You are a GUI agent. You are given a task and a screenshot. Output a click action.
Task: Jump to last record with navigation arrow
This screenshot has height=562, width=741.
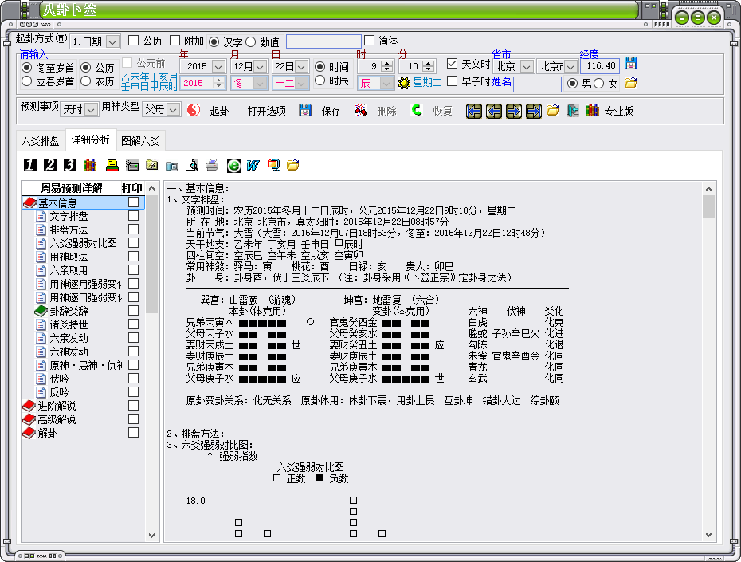[533, 111]
